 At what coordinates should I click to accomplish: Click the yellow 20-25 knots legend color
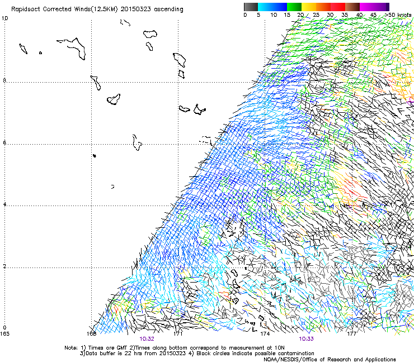309,7
